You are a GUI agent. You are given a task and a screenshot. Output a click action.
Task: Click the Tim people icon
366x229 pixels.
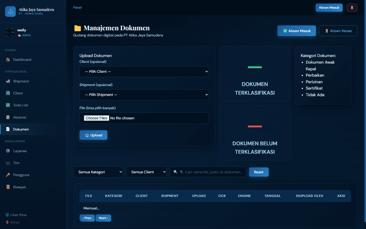[8, 163]
